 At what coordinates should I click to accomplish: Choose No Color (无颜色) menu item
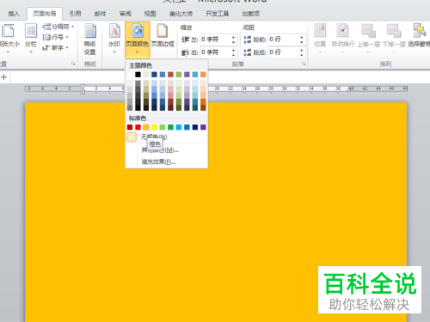(167, 137)
